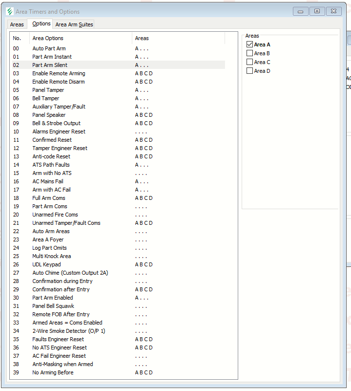
Task: Select the No Arming Before row
Action: click(x=53, y=372)
